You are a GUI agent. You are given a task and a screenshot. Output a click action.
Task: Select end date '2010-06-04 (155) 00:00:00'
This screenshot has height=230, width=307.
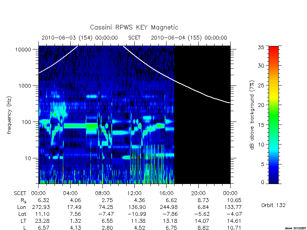tap(189, 38)
